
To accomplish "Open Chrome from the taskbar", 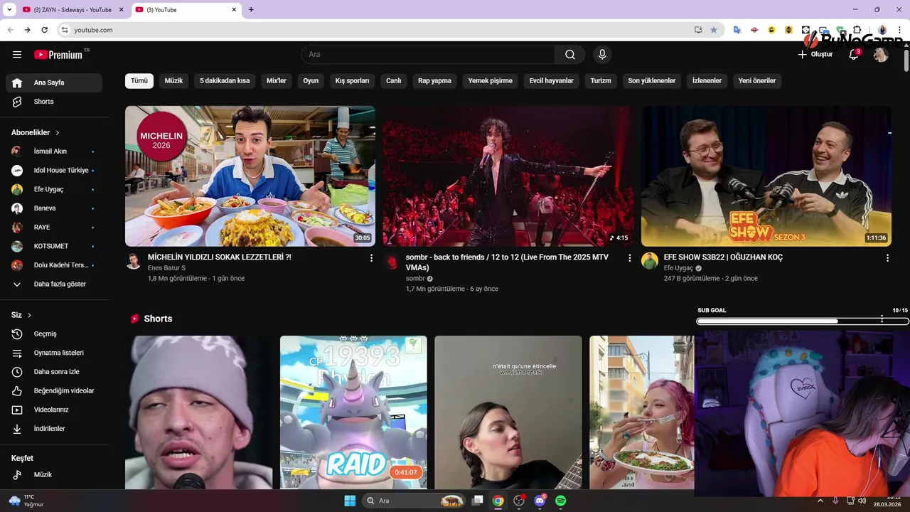I will 498,501.
